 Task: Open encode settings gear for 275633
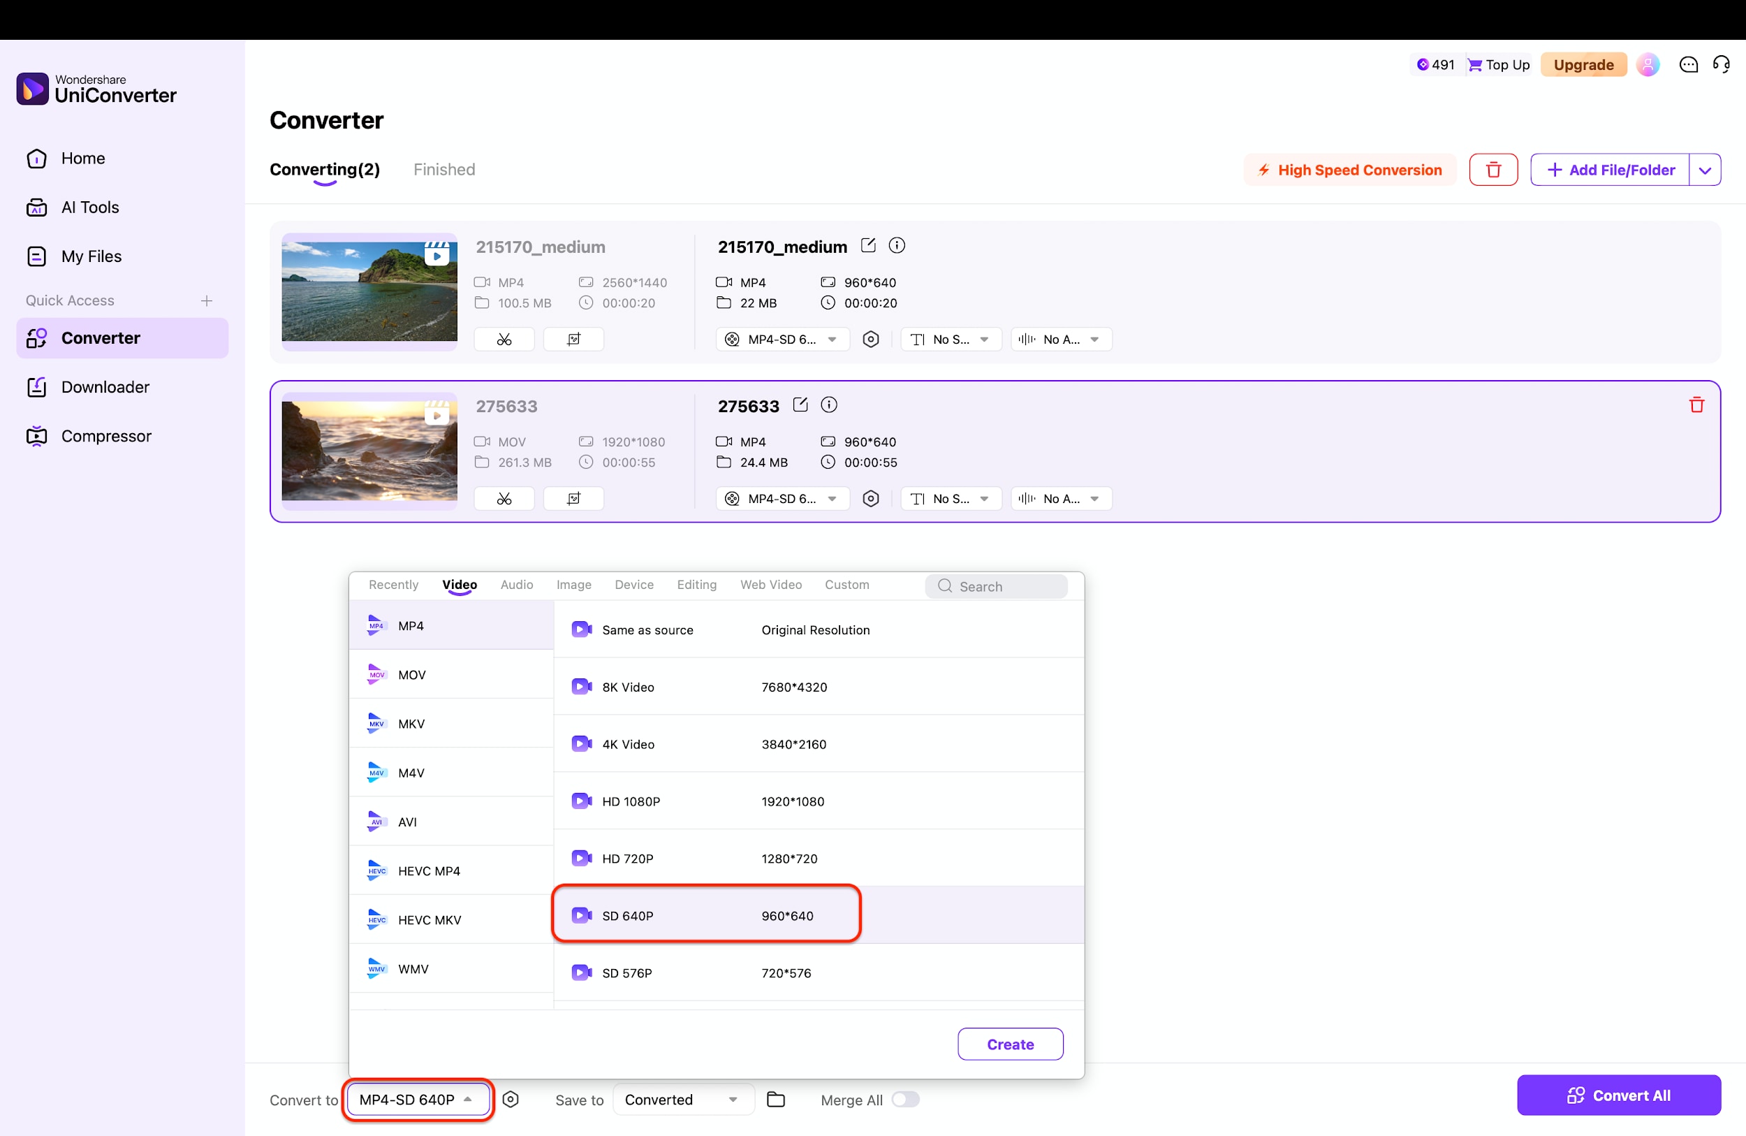pyautogui.click(x=870, y=498)
